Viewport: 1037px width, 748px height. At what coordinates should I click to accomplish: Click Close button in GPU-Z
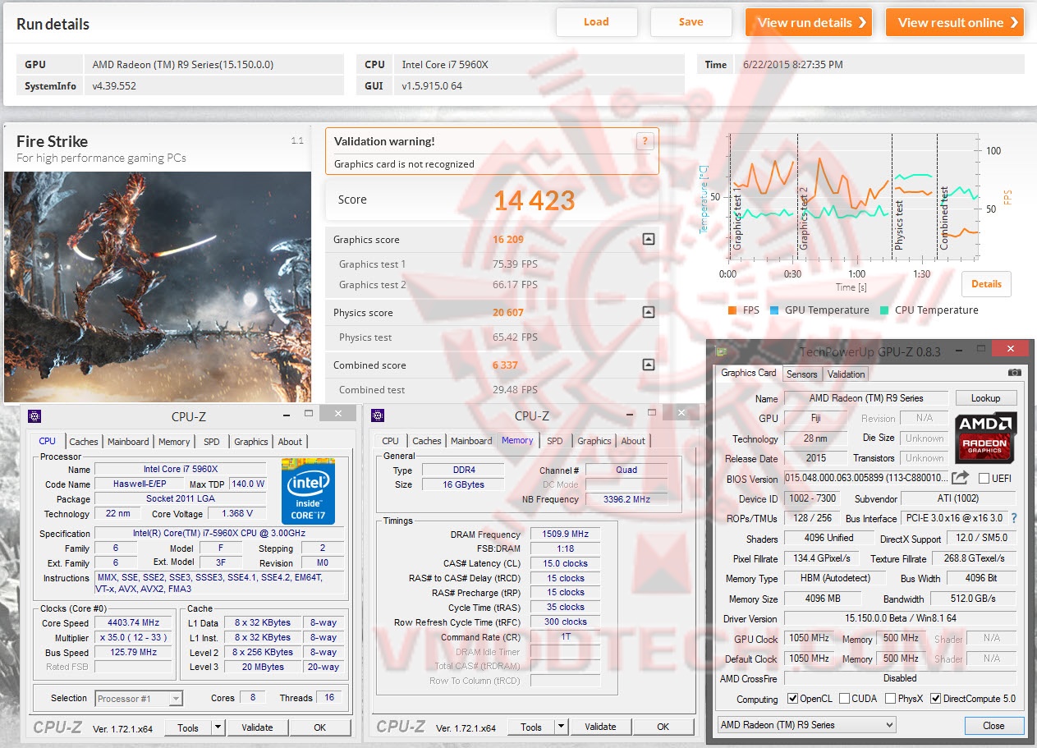(993, 725)
